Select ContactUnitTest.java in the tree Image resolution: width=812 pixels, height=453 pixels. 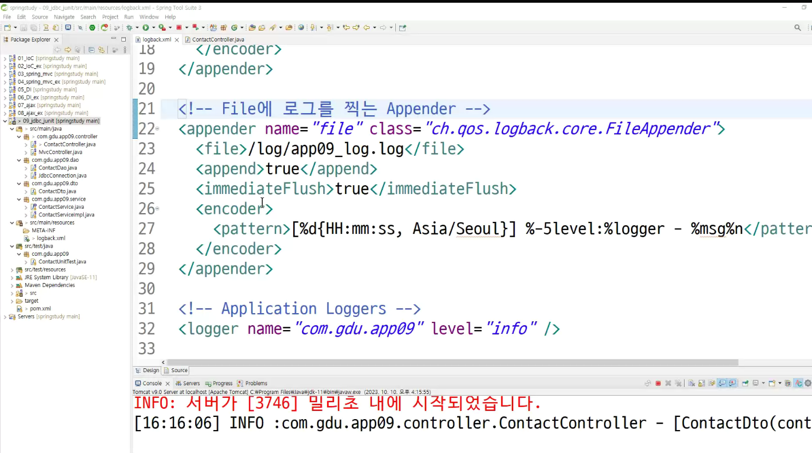tap(62, 262)
